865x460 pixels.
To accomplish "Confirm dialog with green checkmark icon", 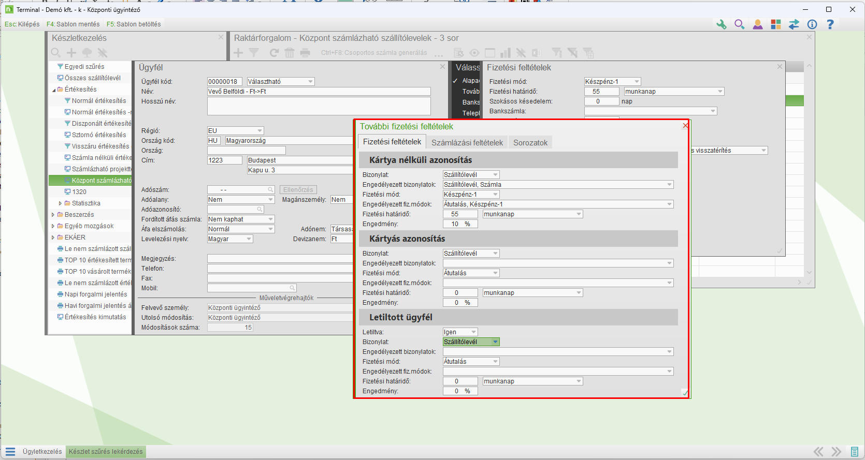I will [685, 393].
